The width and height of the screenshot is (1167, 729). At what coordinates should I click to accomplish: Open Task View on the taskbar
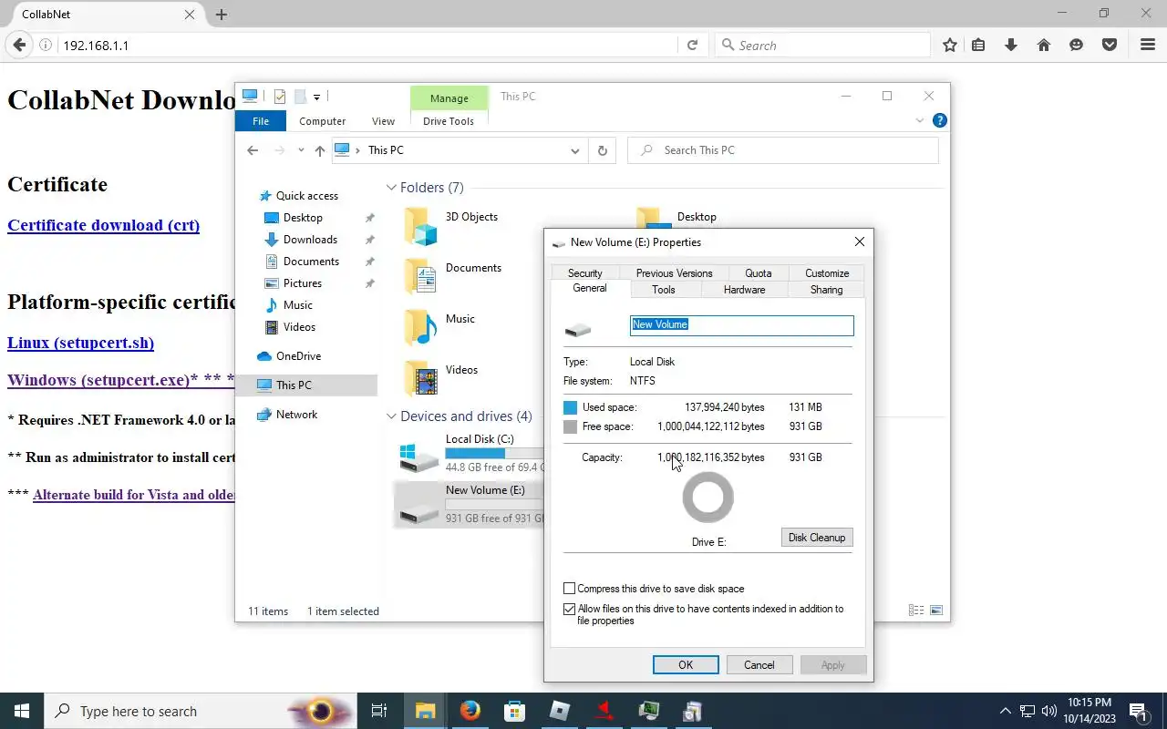(x=379, y=711)
